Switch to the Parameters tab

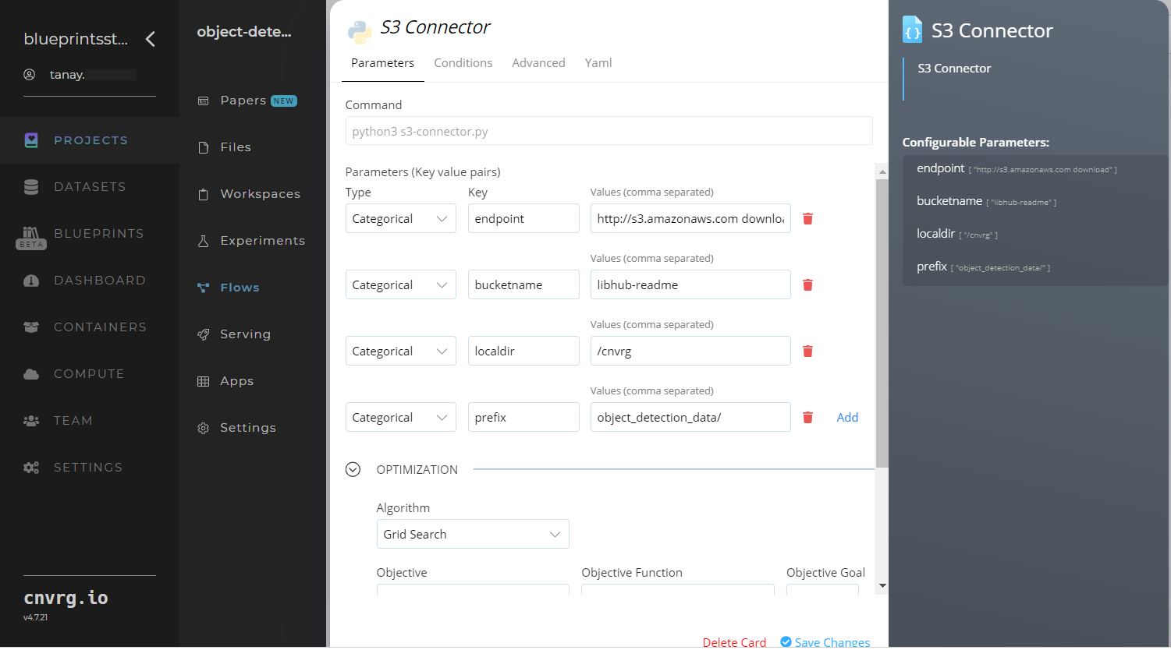coord(382,62)
